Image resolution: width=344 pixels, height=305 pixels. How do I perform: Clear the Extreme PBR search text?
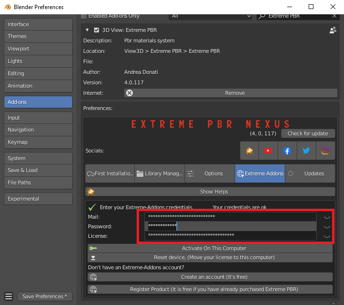(334, 16)
